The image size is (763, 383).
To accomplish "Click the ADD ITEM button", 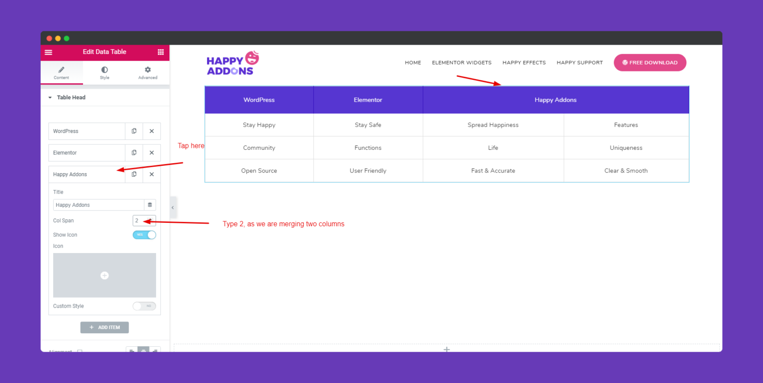I will point(104,327).
